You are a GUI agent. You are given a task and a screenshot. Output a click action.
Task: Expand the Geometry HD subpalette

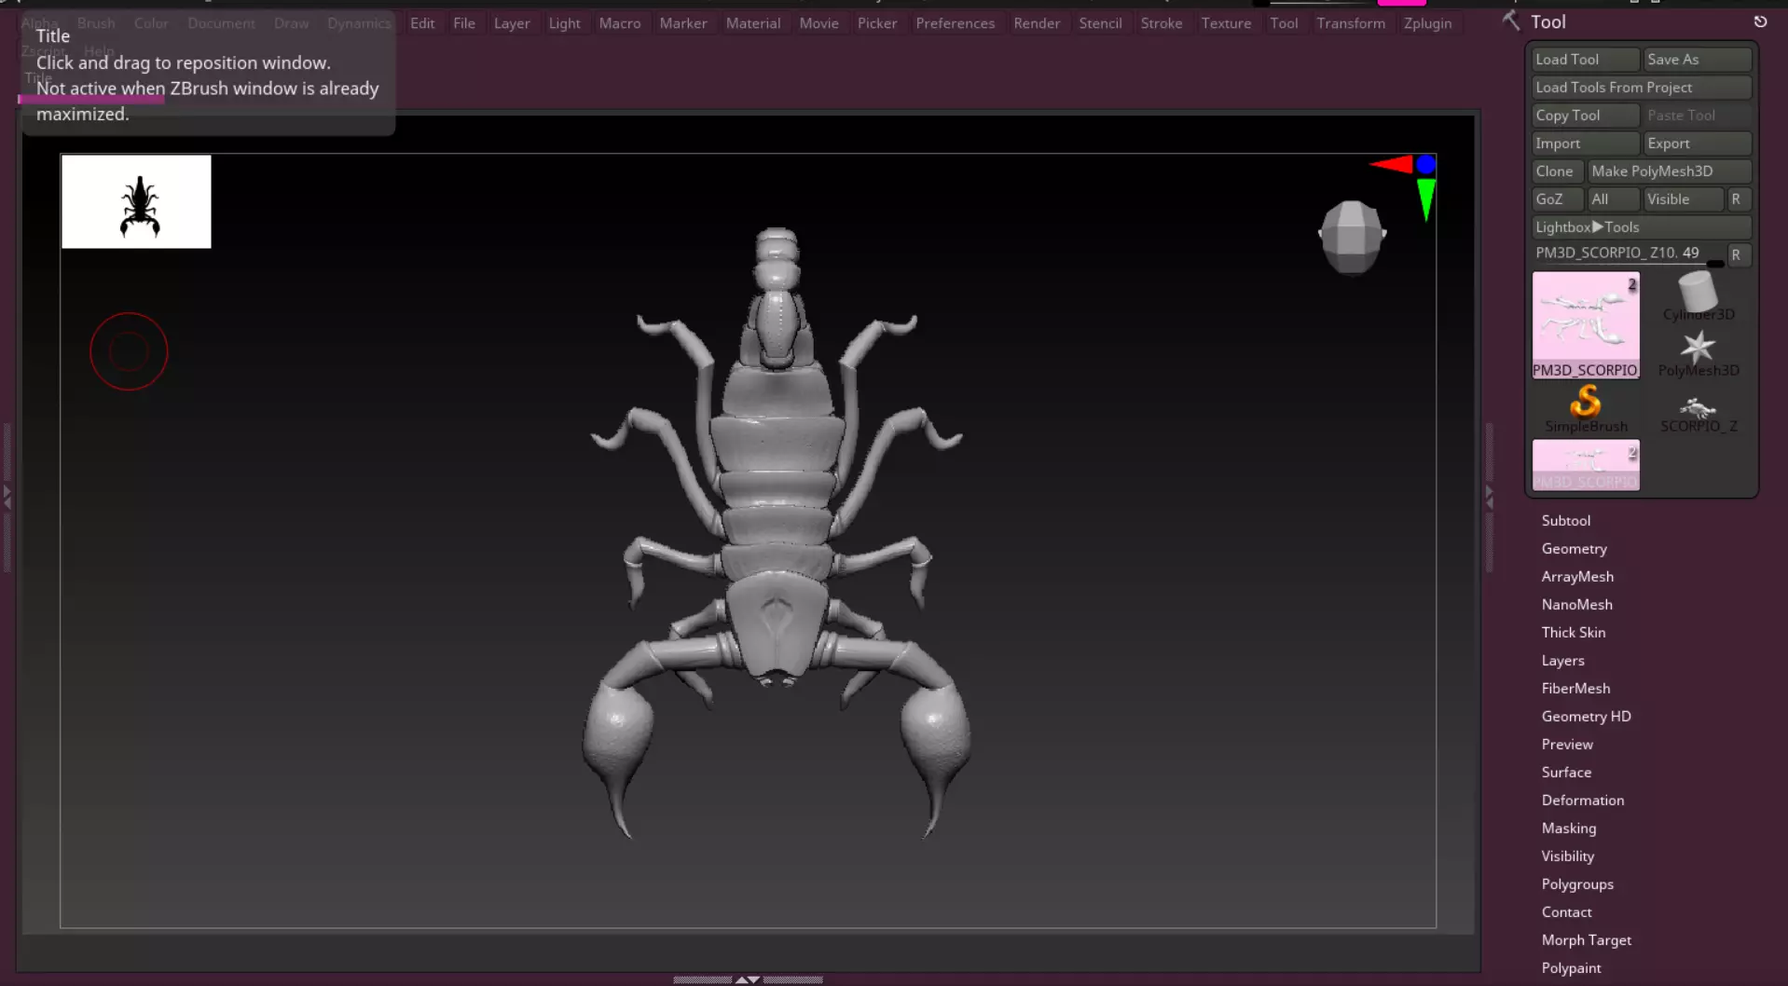pyautogui.click(x=1586, y=716)
